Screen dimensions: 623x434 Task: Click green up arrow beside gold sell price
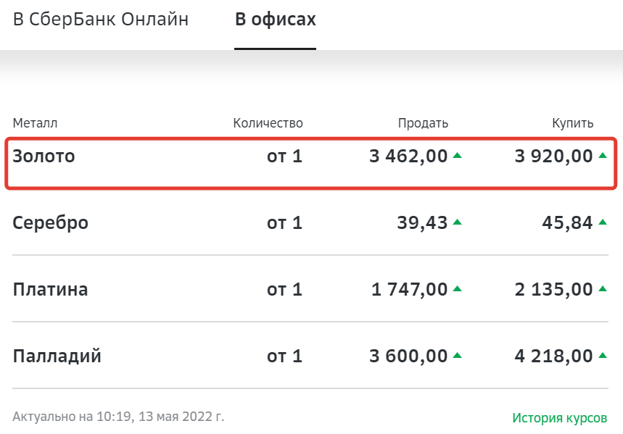click(457, 155)
